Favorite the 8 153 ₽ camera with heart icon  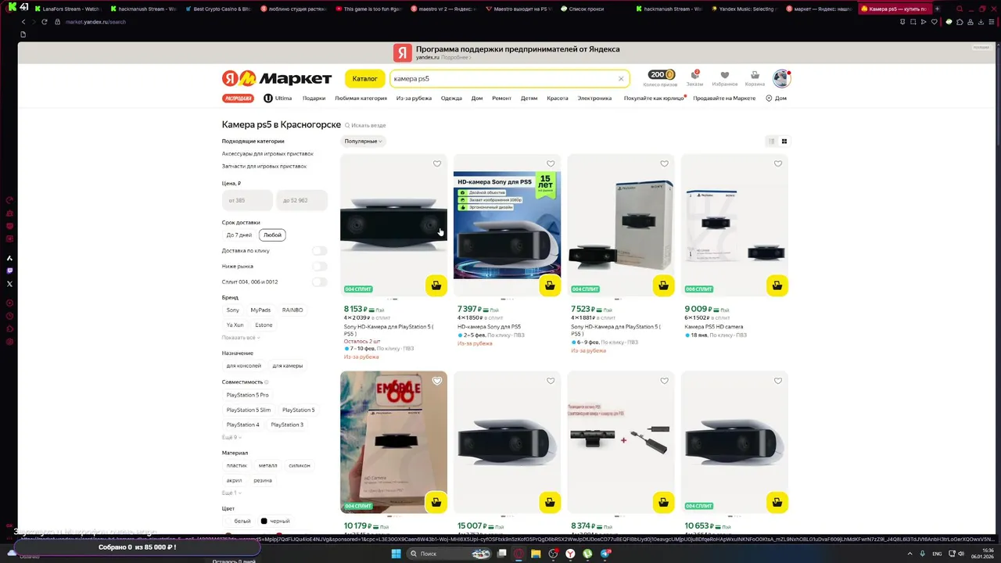tap(437, 163)
